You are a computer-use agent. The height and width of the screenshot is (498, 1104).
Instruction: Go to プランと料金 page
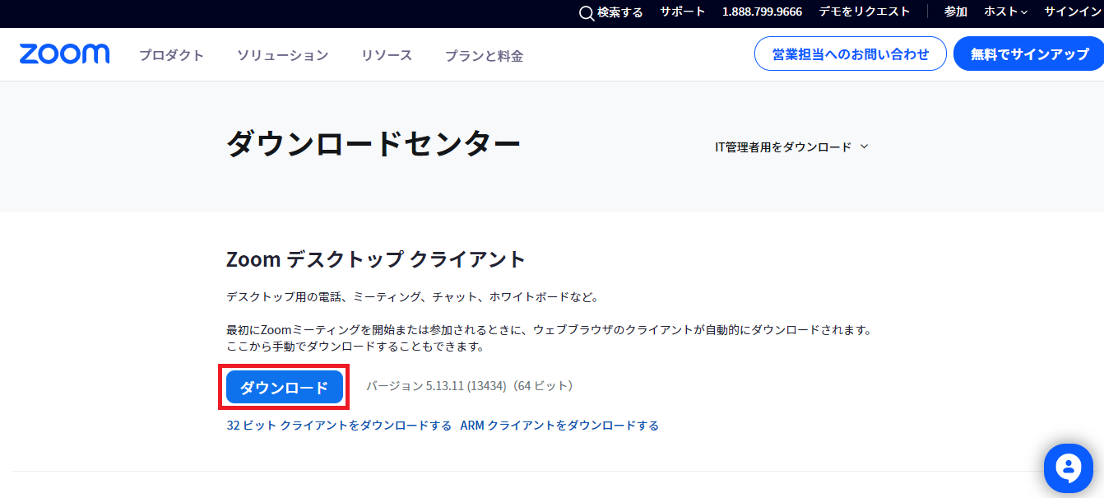[484, 55]
